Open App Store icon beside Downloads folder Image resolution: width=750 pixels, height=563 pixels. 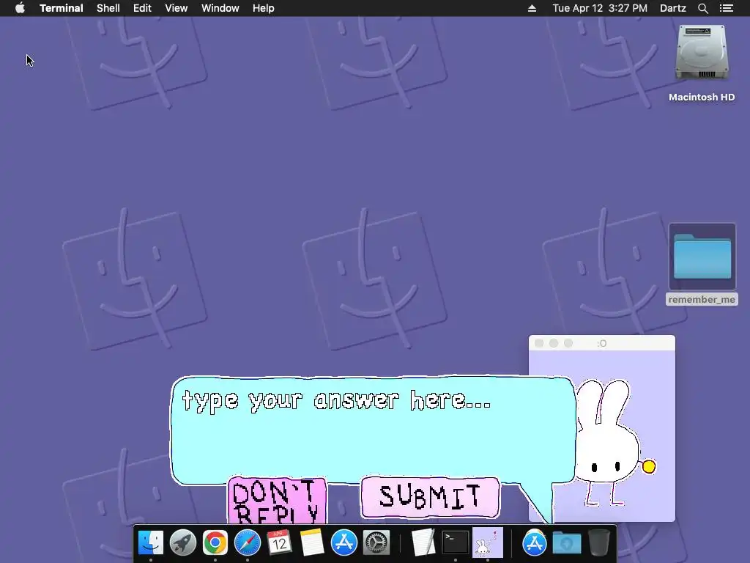[x=534, y=543]
